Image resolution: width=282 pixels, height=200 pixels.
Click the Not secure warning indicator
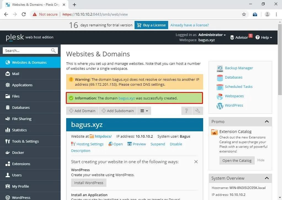click(45, 14)
